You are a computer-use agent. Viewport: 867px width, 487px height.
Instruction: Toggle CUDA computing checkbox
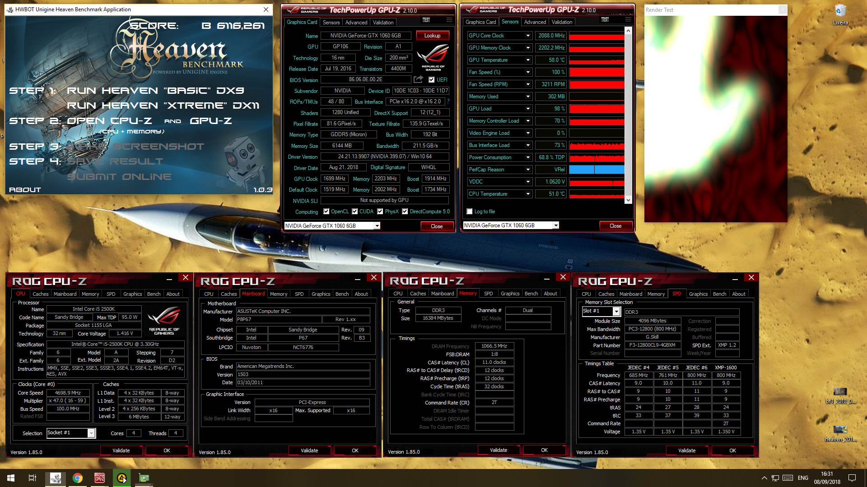(x=355, y=211)
